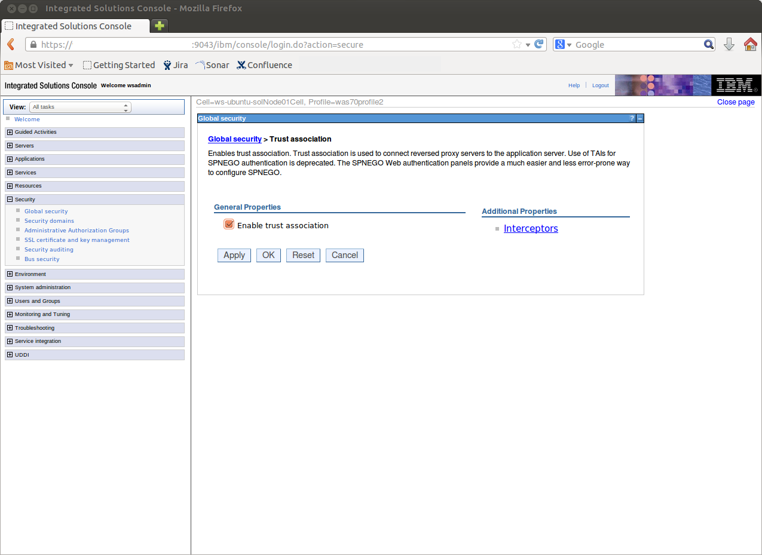The width and height of the screenshot is (762, 555).
Task: Collapse the Security tree section
Action: [10, 200]
